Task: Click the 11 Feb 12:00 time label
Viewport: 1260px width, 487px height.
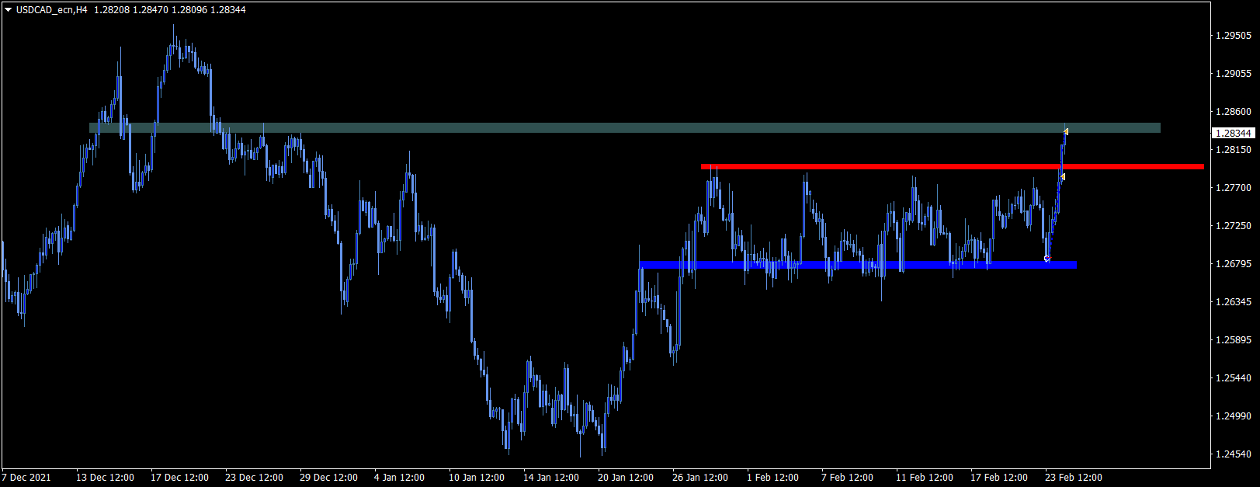Action: [x=925, y=478]
